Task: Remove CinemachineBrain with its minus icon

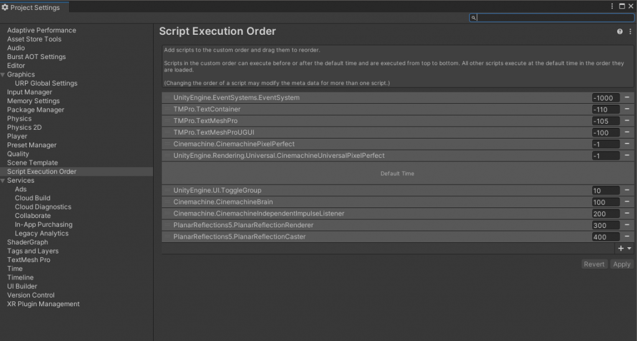Action: [x=627, y=201]
